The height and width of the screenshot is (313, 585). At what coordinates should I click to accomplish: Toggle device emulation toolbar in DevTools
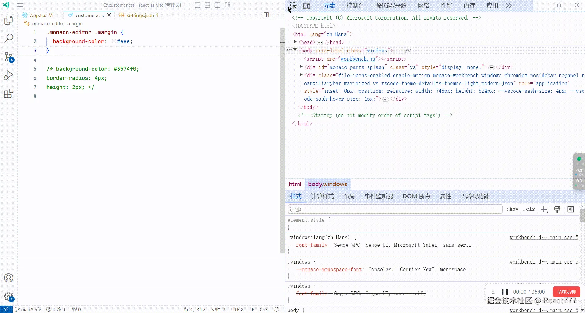(x=307, y=6)
